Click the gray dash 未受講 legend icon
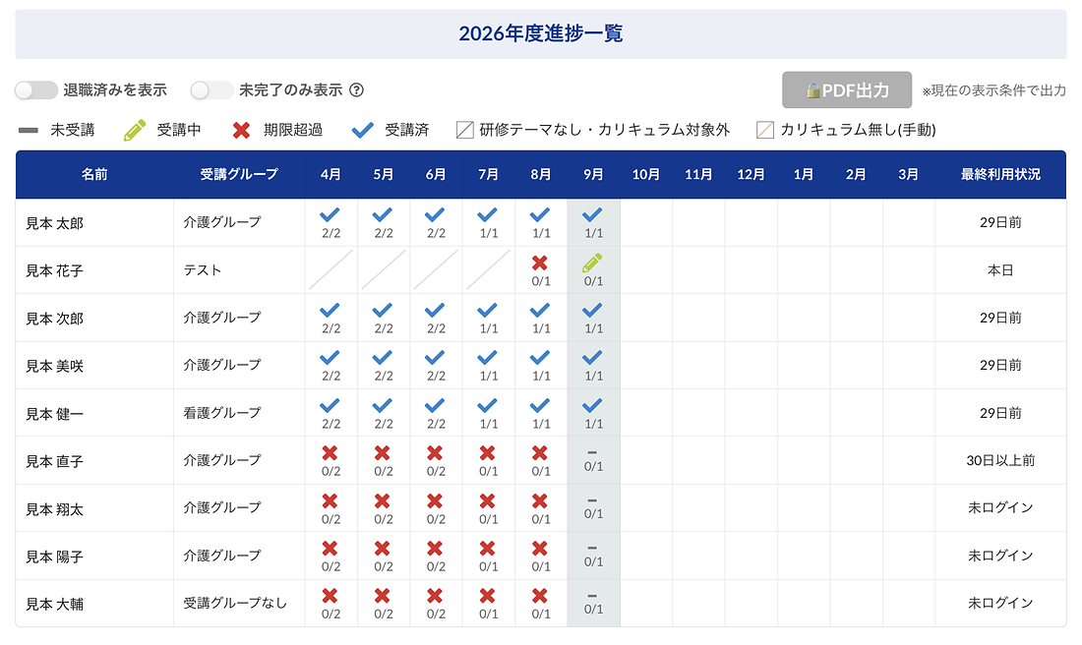Screen dimensions: 1082x645 pyautogui.click(x=29, y=130)
